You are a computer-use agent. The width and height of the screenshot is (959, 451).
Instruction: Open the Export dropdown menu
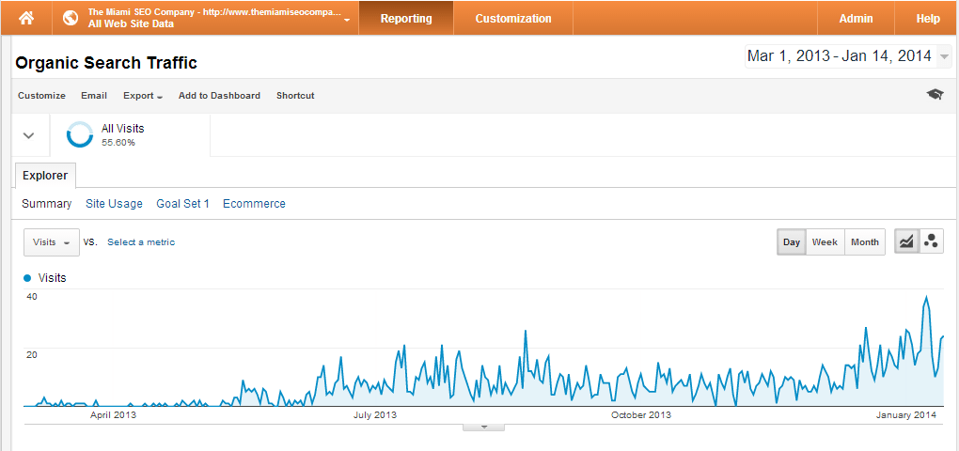tap(143, 96)
